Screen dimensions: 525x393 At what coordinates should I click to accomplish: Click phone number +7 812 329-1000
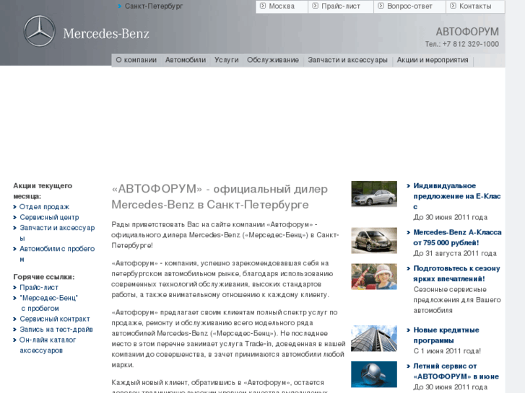click(x=470, y=44)
